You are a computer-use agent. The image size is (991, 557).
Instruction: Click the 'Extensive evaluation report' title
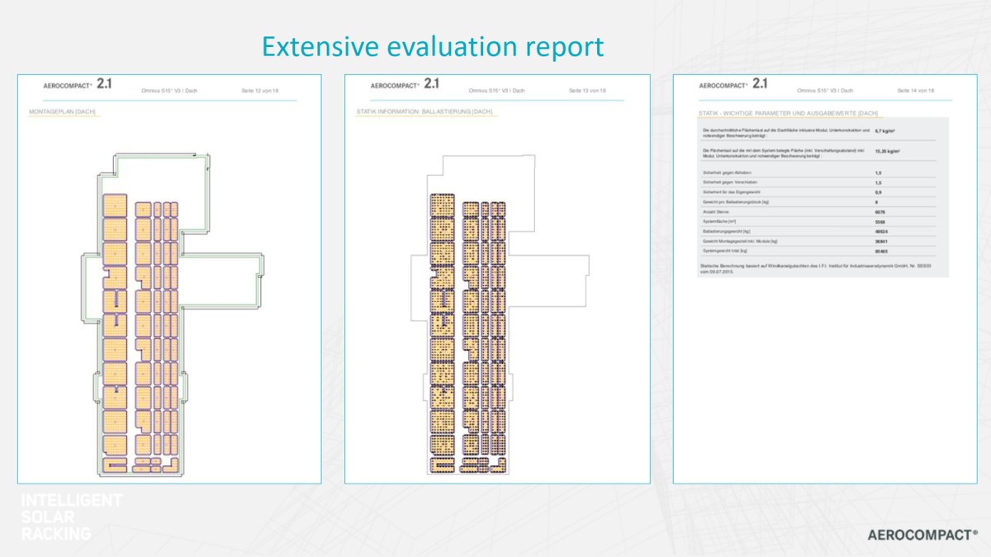tap(433, 47)
